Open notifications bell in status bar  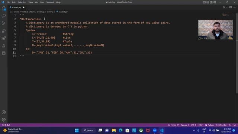[235, 125]
